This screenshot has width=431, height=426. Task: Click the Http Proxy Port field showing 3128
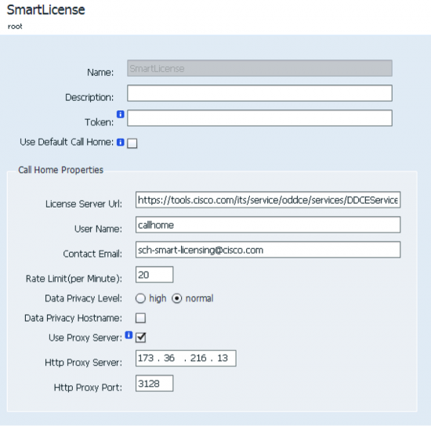coord(154,383)
